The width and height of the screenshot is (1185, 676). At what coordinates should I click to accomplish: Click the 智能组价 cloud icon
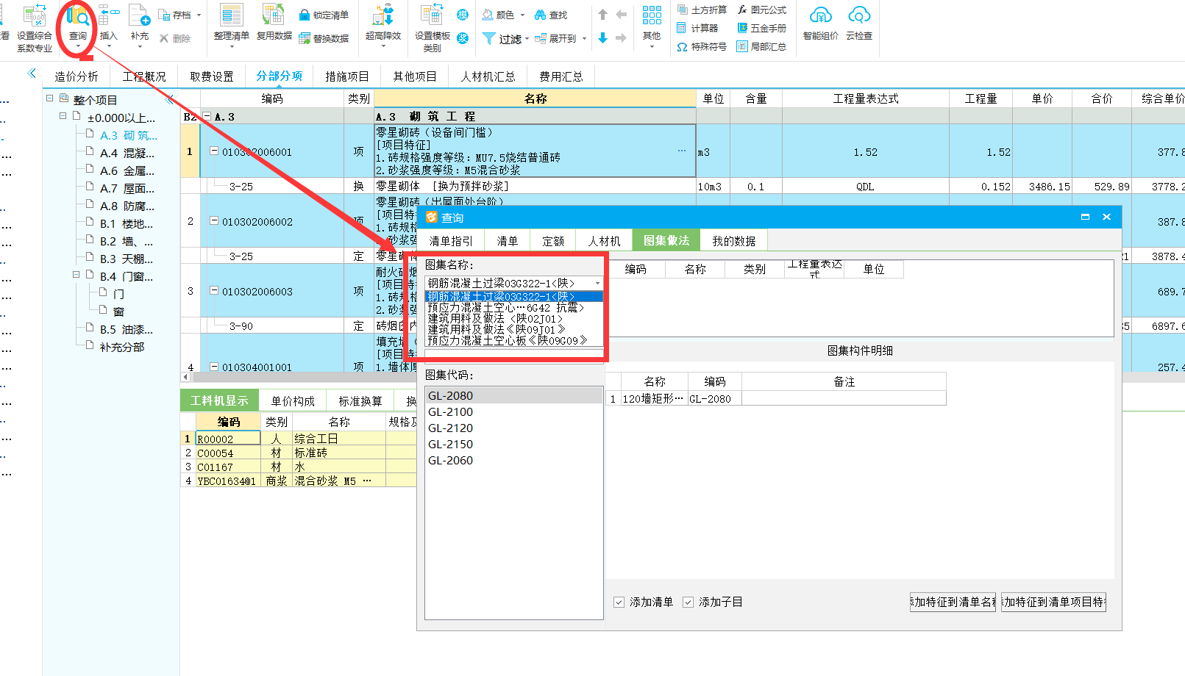[821, 15]
